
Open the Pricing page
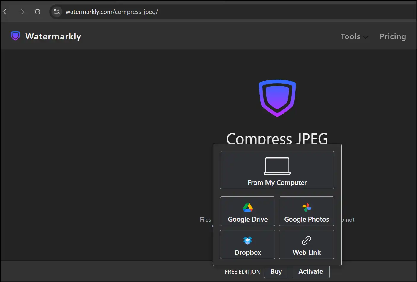[393, 36]
